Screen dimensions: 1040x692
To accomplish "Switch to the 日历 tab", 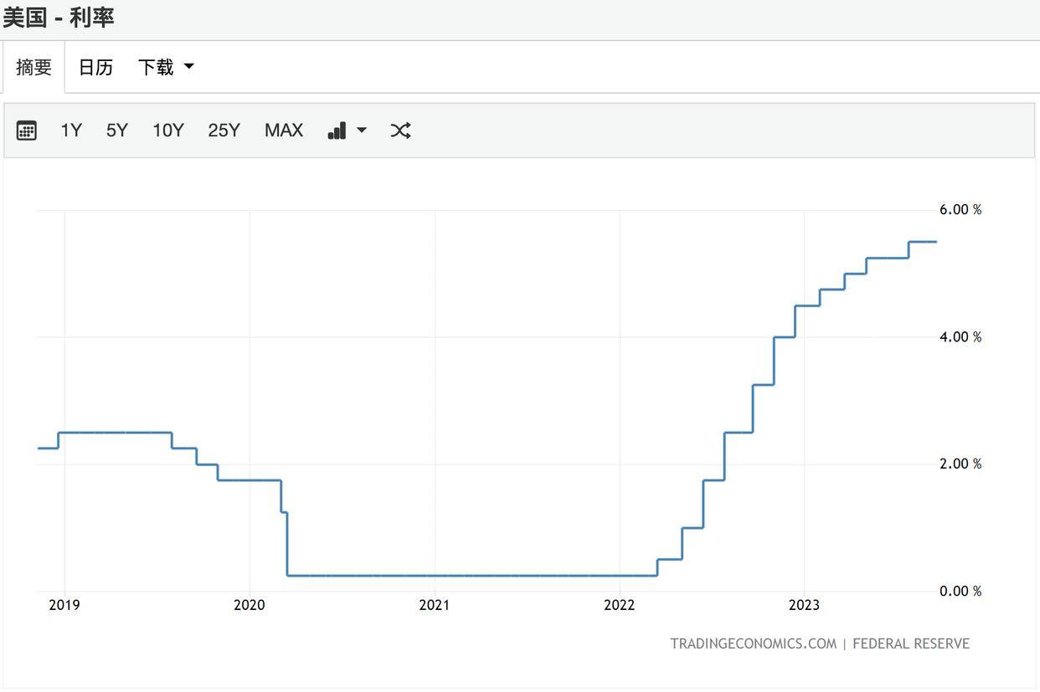I will click(95, 67).
